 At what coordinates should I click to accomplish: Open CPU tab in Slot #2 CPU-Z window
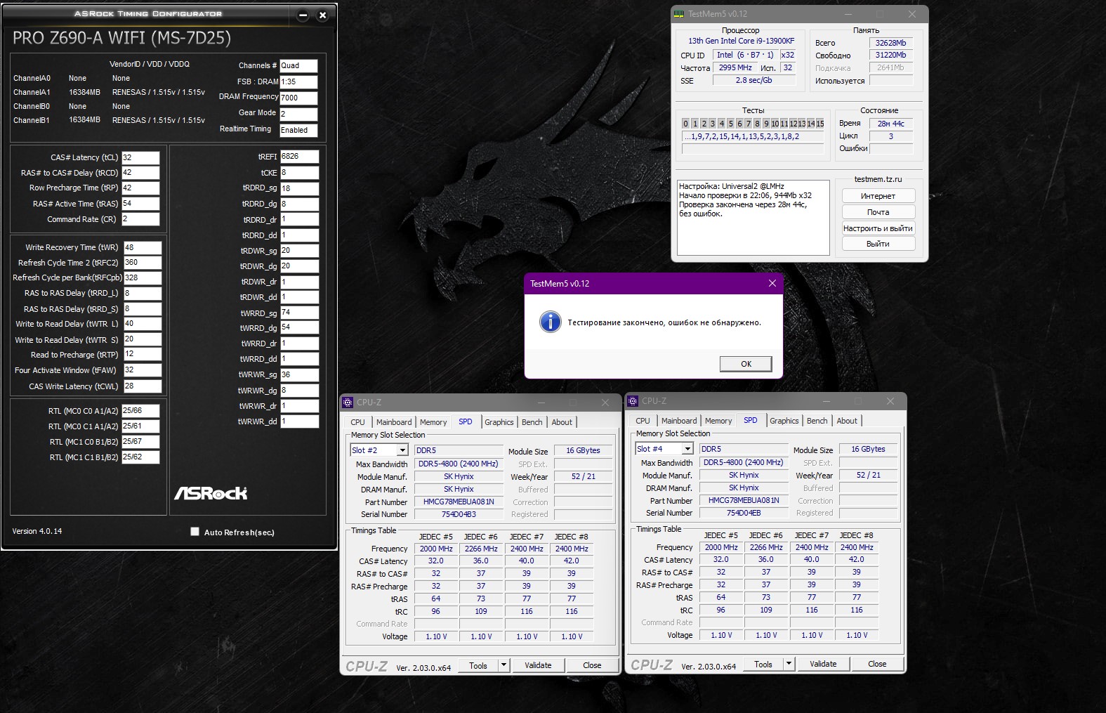(358, 422)
